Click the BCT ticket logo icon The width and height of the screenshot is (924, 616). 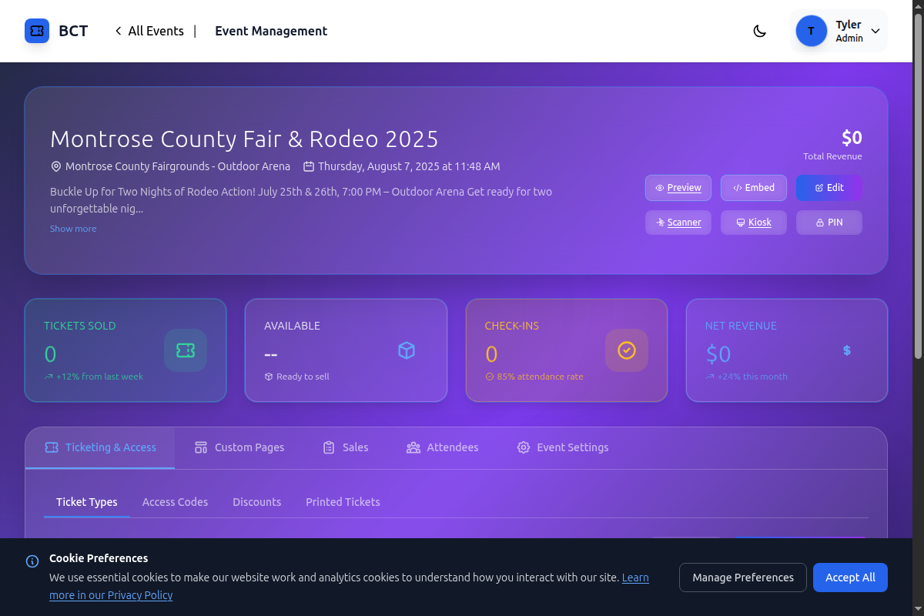click(x=37, y=31)
